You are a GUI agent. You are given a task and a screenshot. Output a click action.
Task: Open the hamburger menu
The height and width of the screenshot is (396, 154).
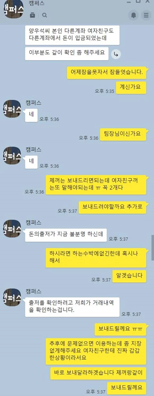point(146,15)
